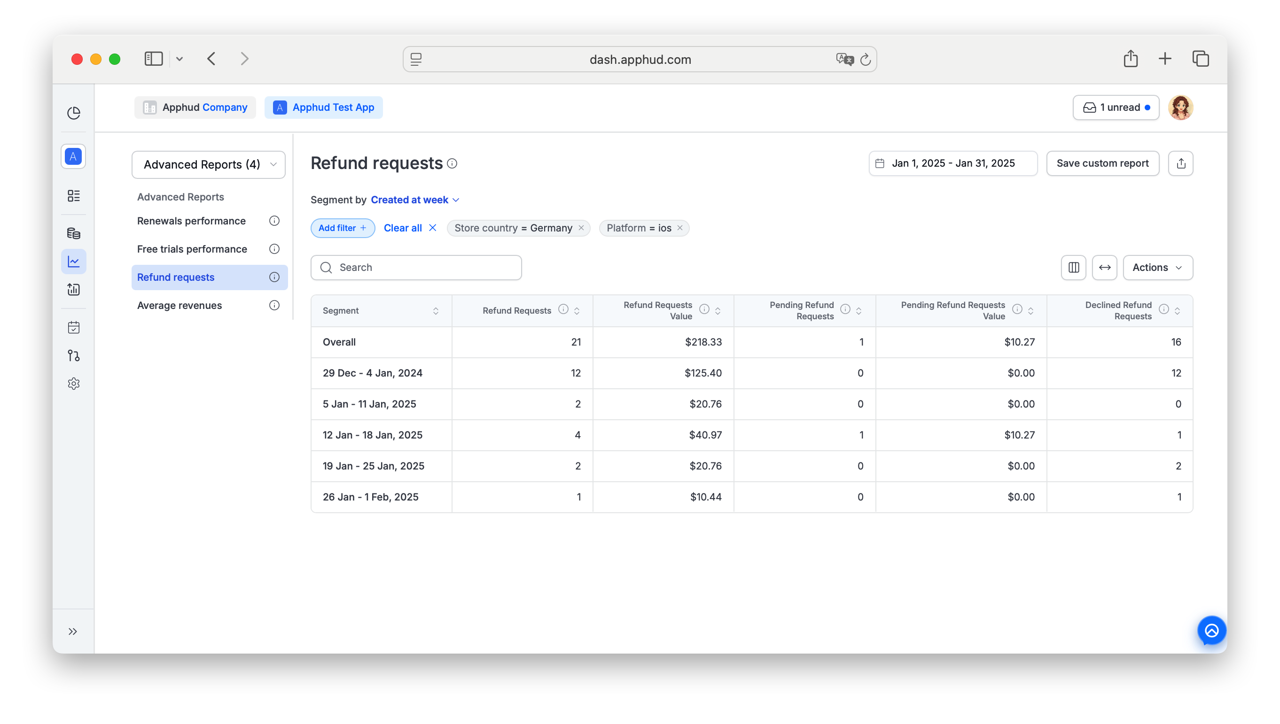This screenshot has height=724, width=1280.
Task: Click the browser share icon
Action: pyautogui.click(x=1130, y=59)
